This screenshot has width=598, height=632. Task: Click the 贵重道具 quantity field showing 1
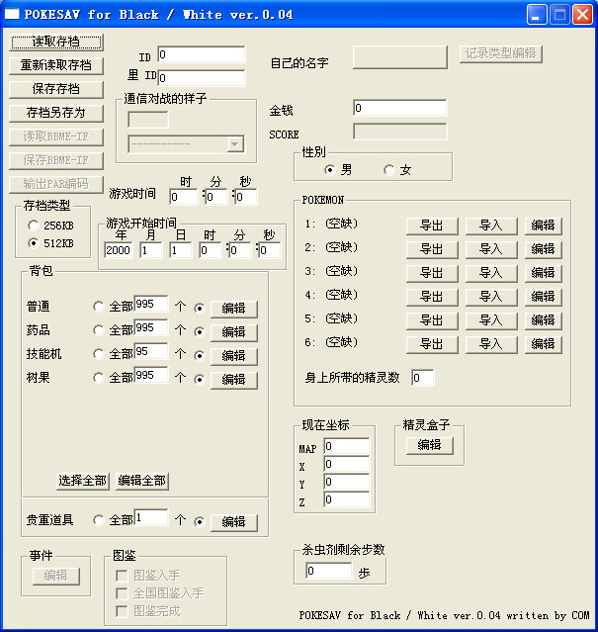pos(151,517)
